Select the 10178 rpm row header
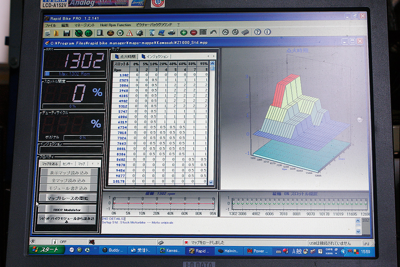 tap(118, 181)
